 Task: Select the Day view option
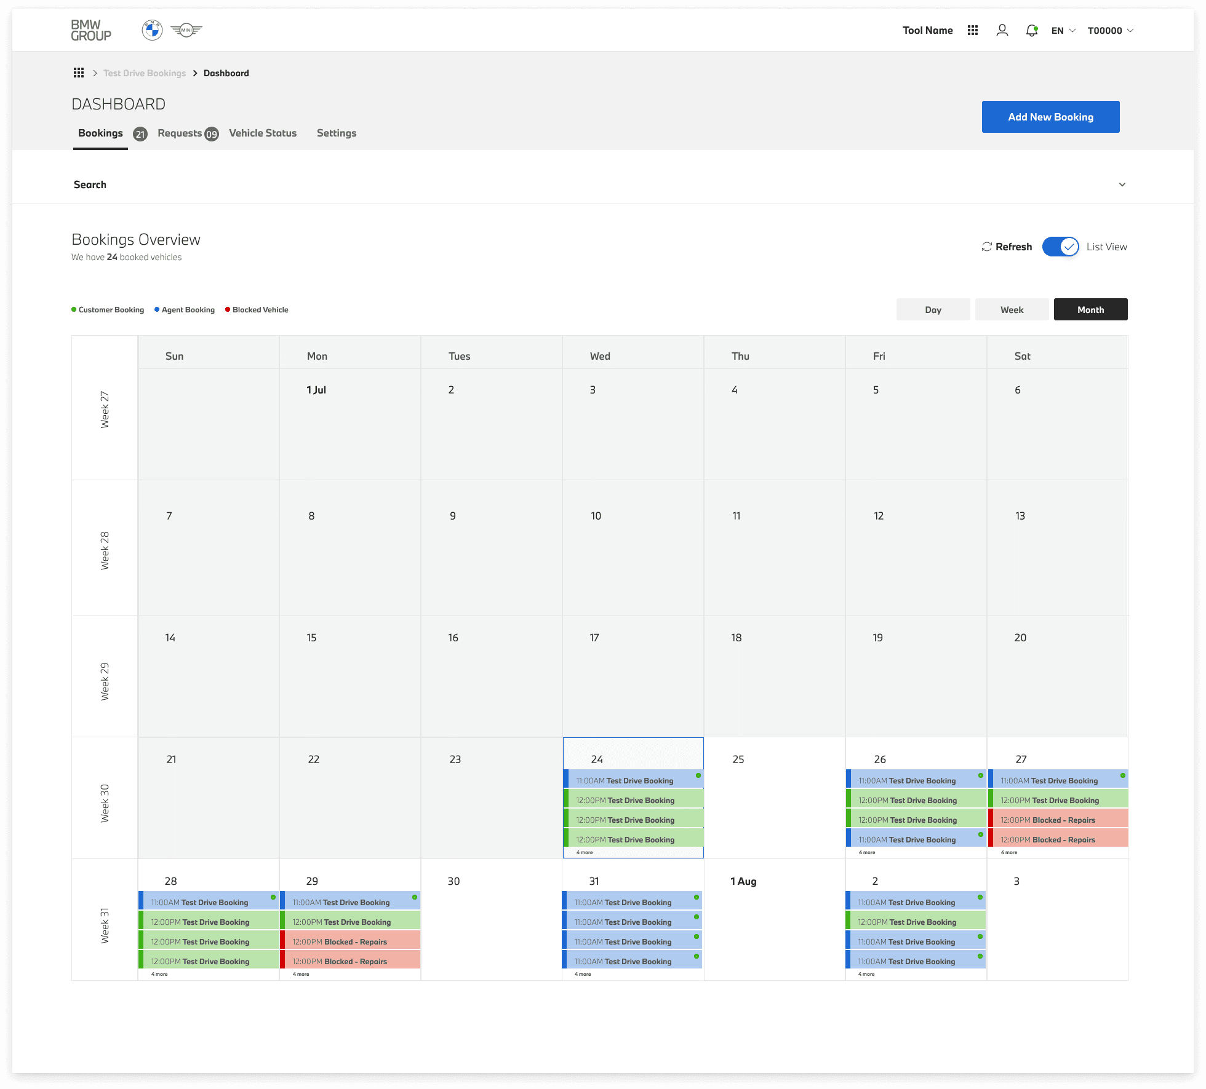tap(933, 309)
